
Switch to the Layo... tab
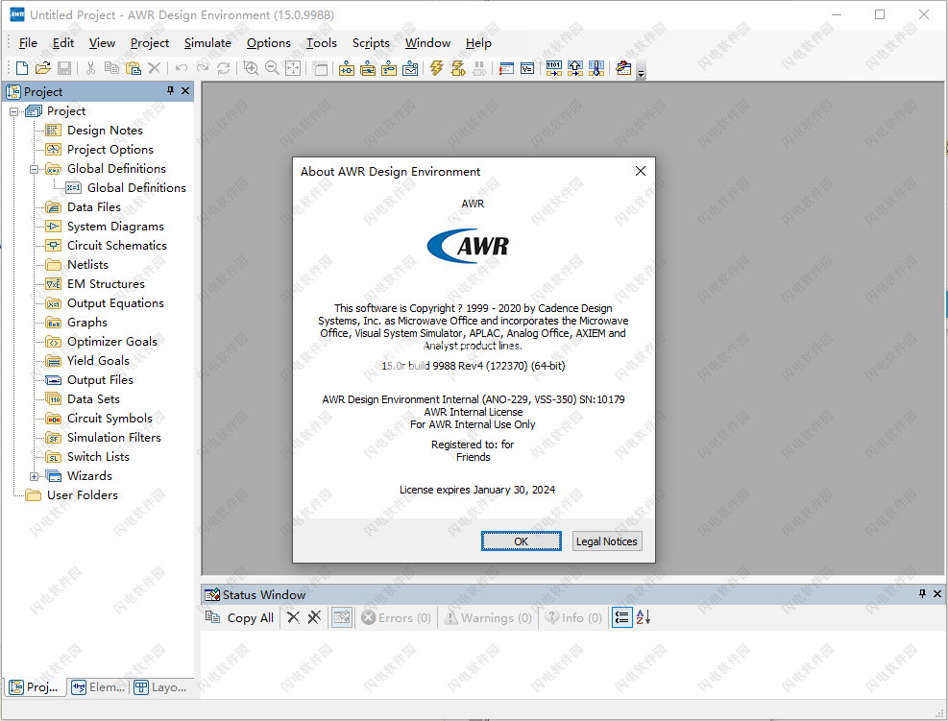pyautogui.click(x=160, y=687)
